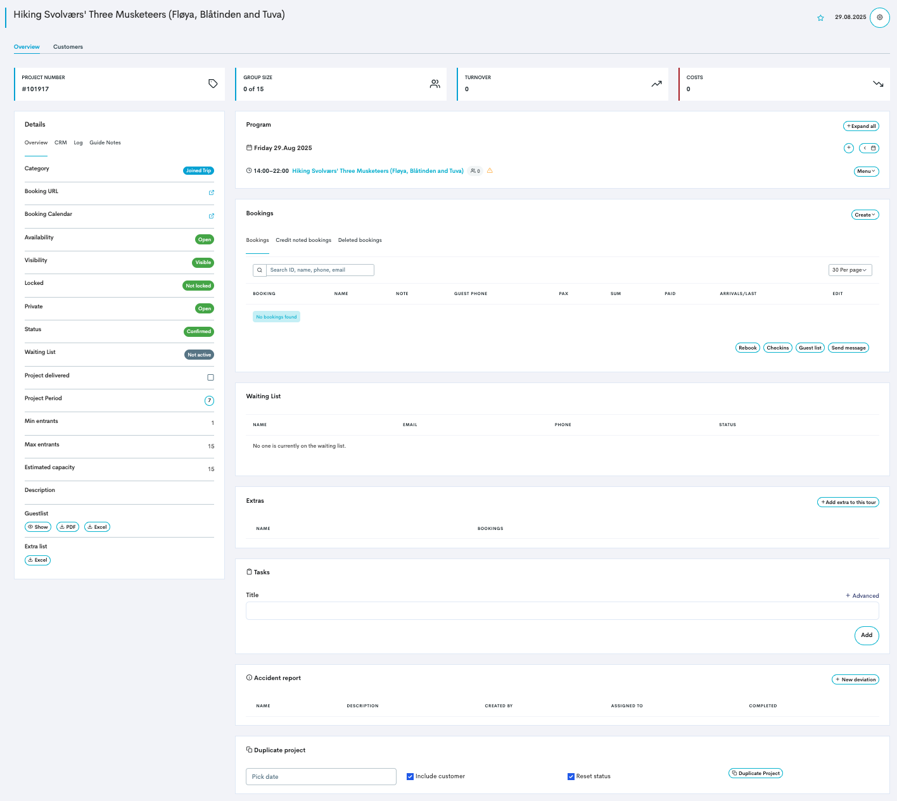Click the Project Period number badge

coord(209,400)
